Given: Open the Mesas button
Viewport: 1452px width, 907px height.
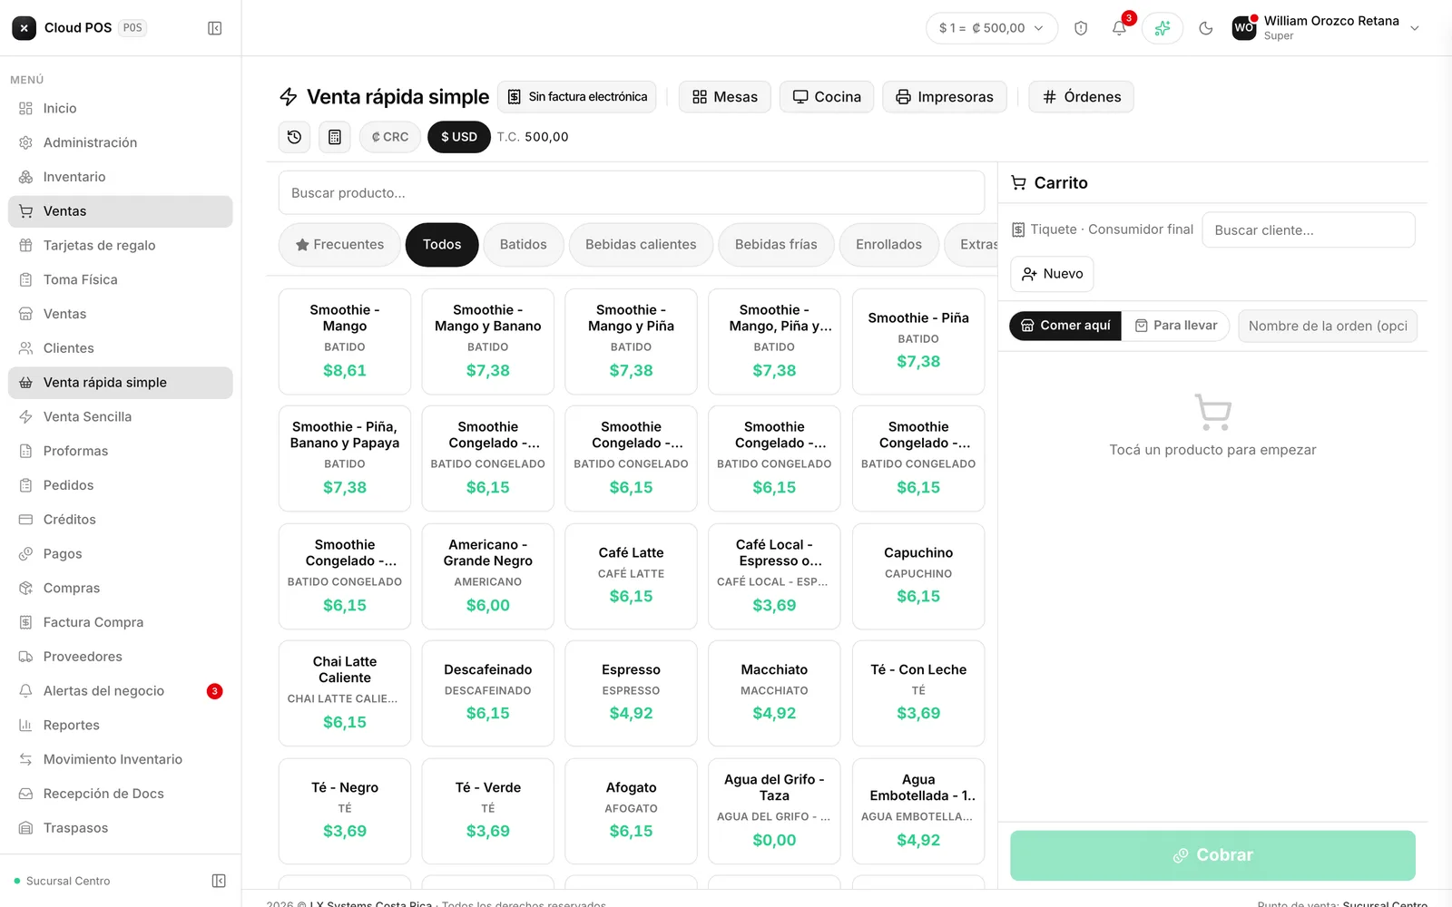Looking at the screenshot, I should coord(725,97).
